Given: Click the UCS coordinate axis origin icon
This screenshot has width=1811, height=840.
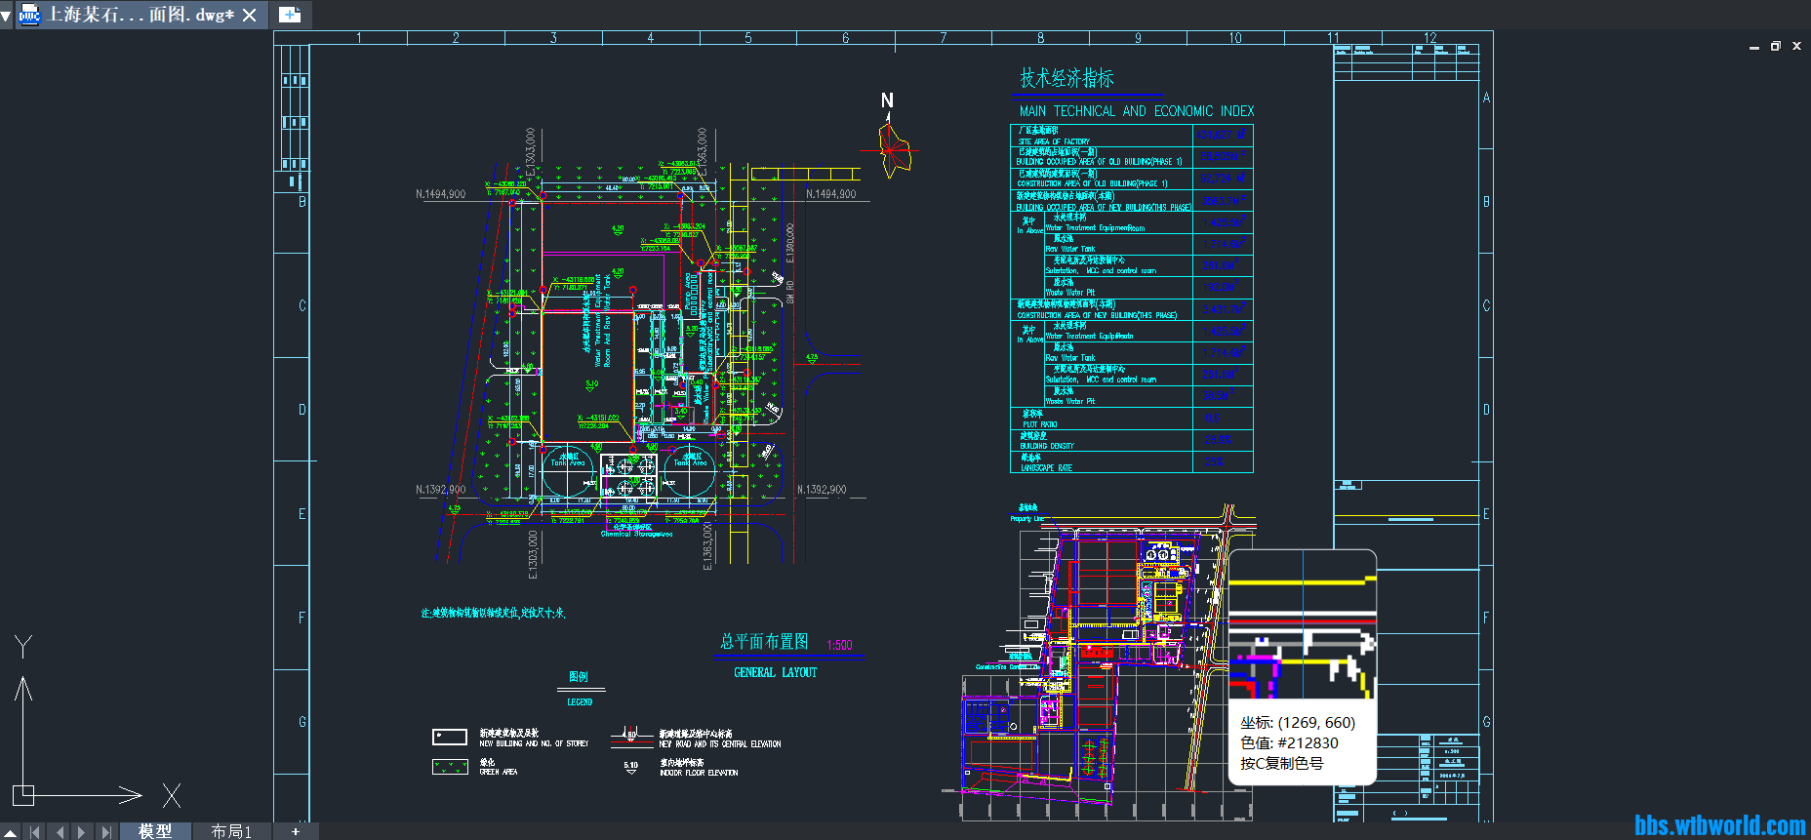Looking at the screenshot, I should pyautogui.click(x=23, y=794).
